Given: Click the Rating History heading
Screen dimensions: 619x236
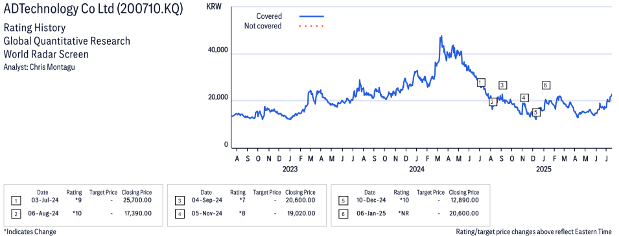Looking at the screenshot, I should [x=34, y=28].
